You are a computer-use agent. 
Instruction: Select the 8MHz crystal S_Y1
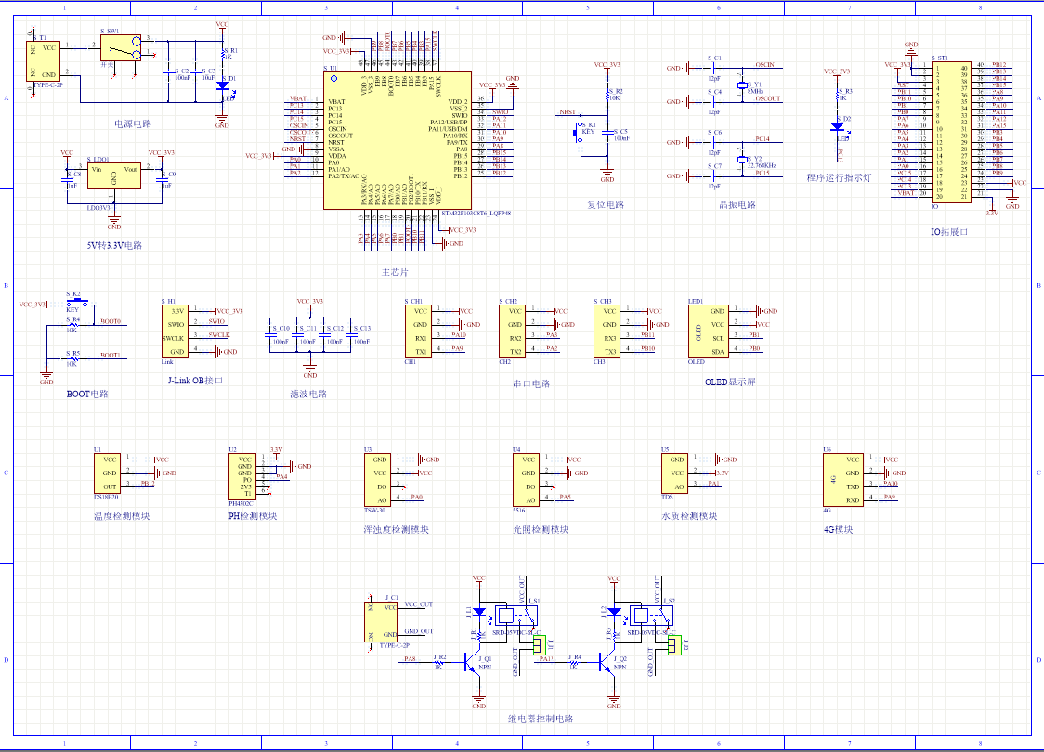pos(742,85)
